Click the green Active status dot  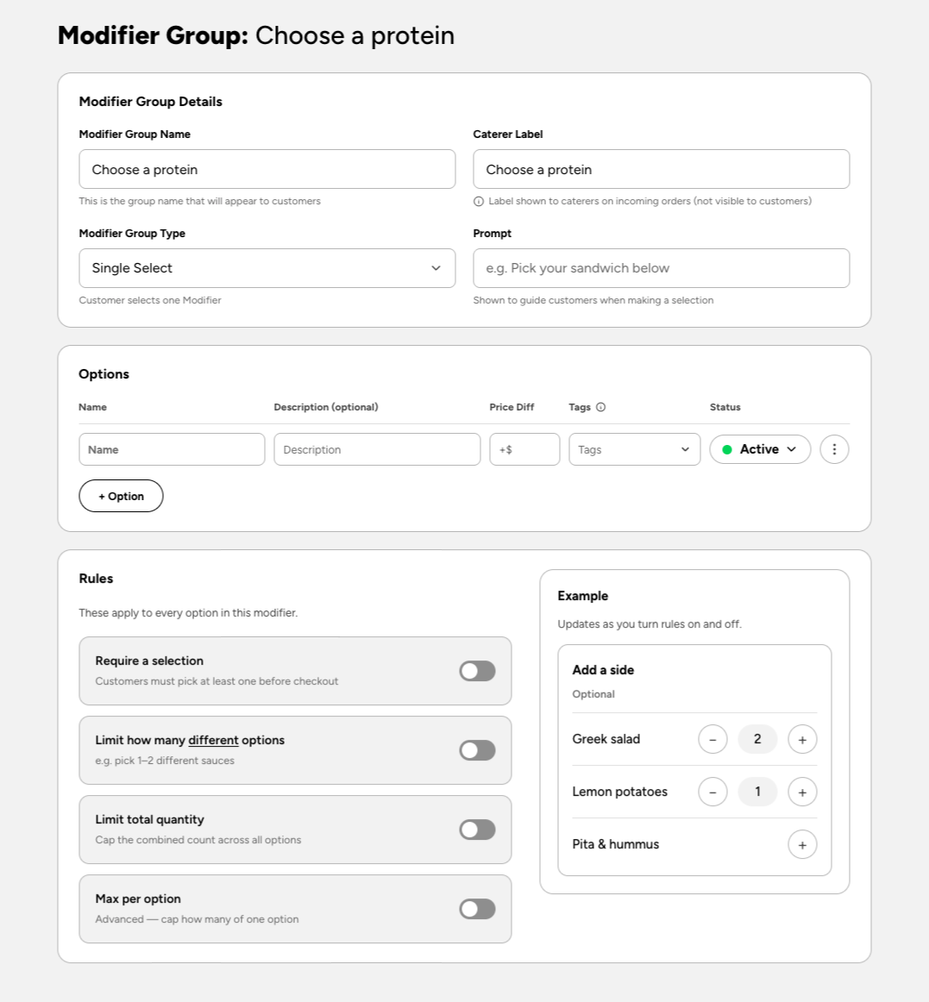tap(727, 450)
